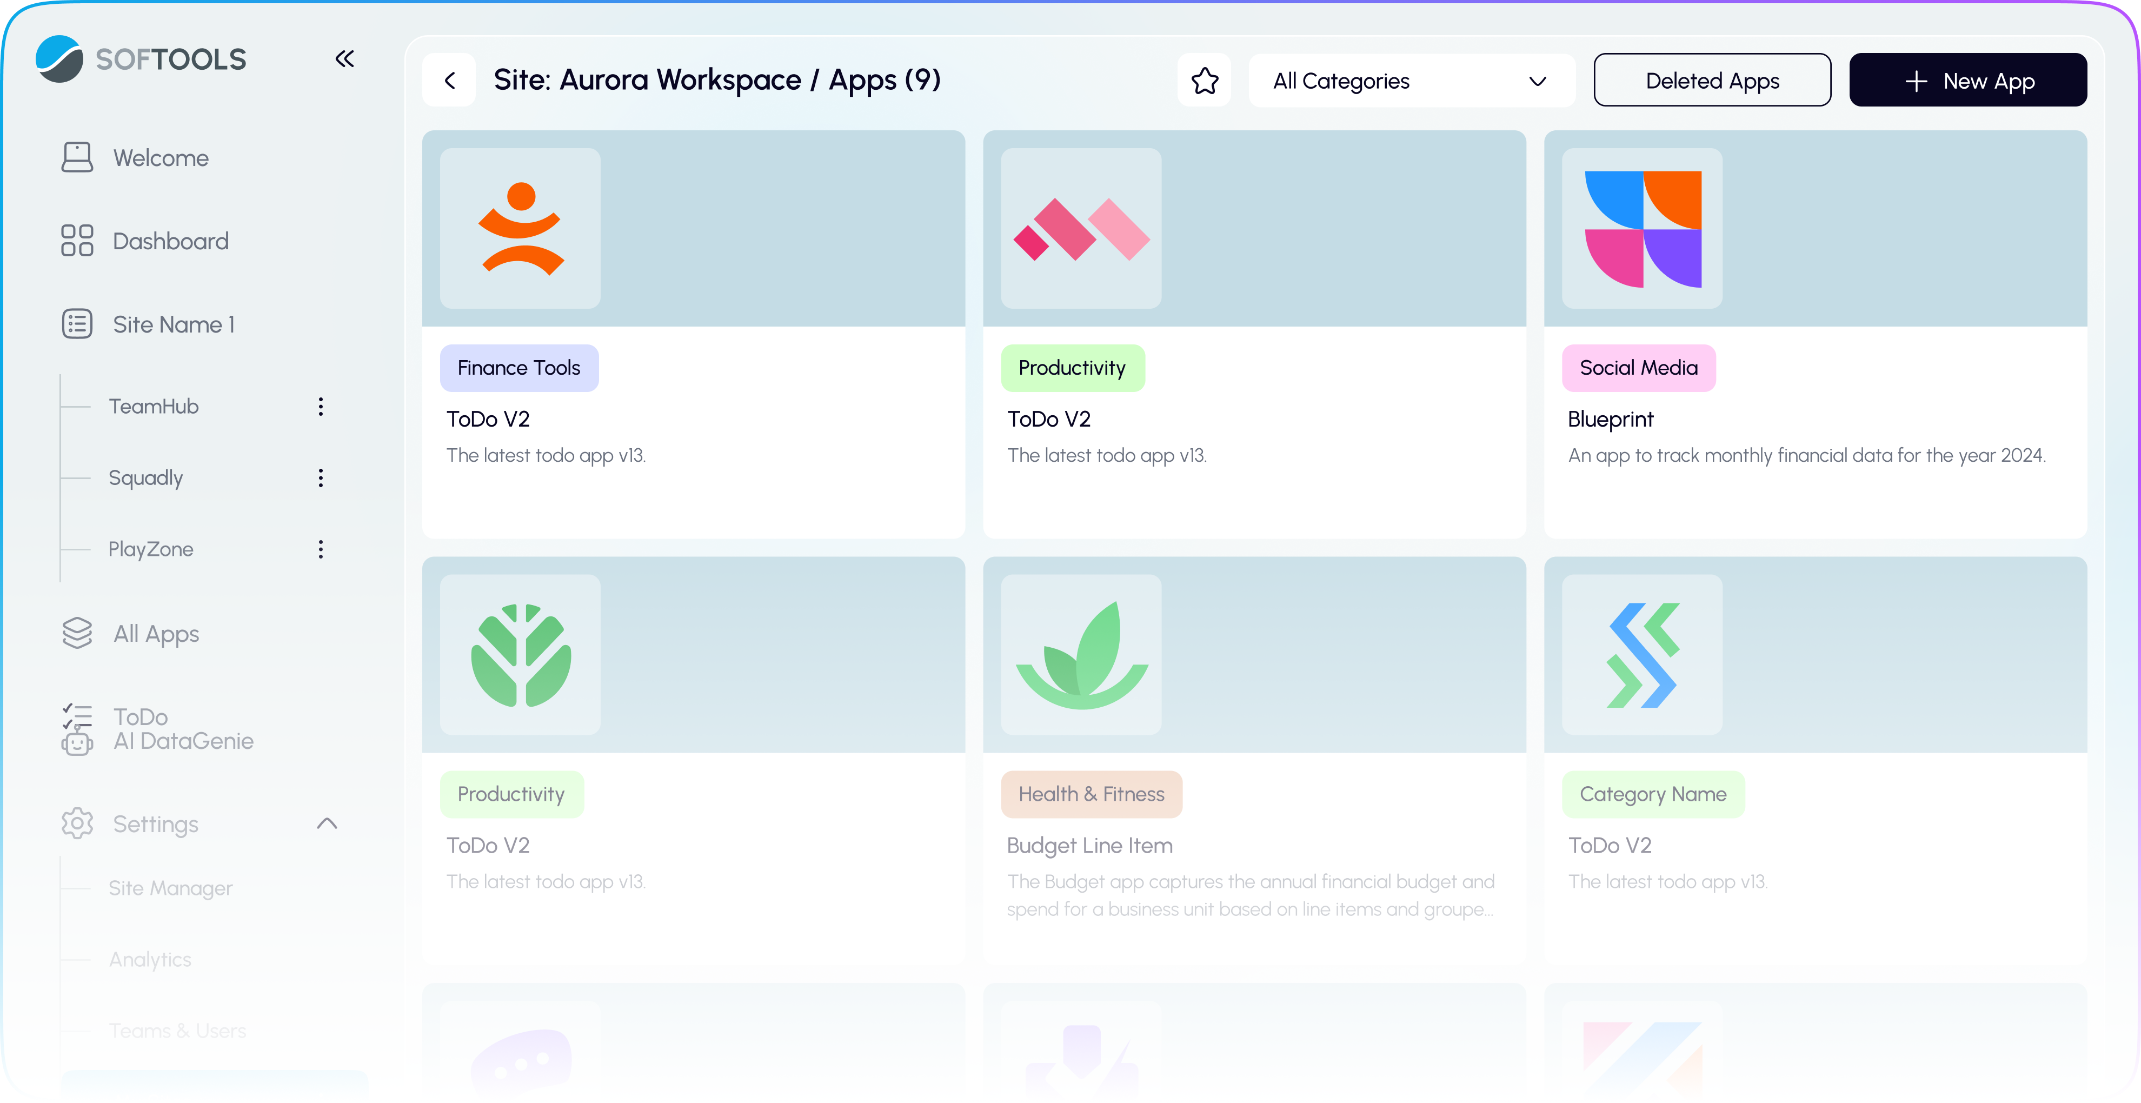Open Squadly options kebab menu

click(321, 478)
